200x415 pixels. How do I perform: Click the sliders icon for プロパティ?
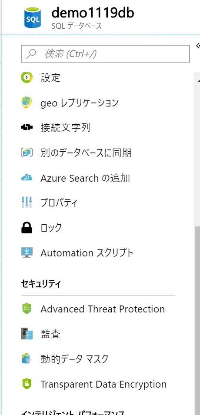(27, 203)
